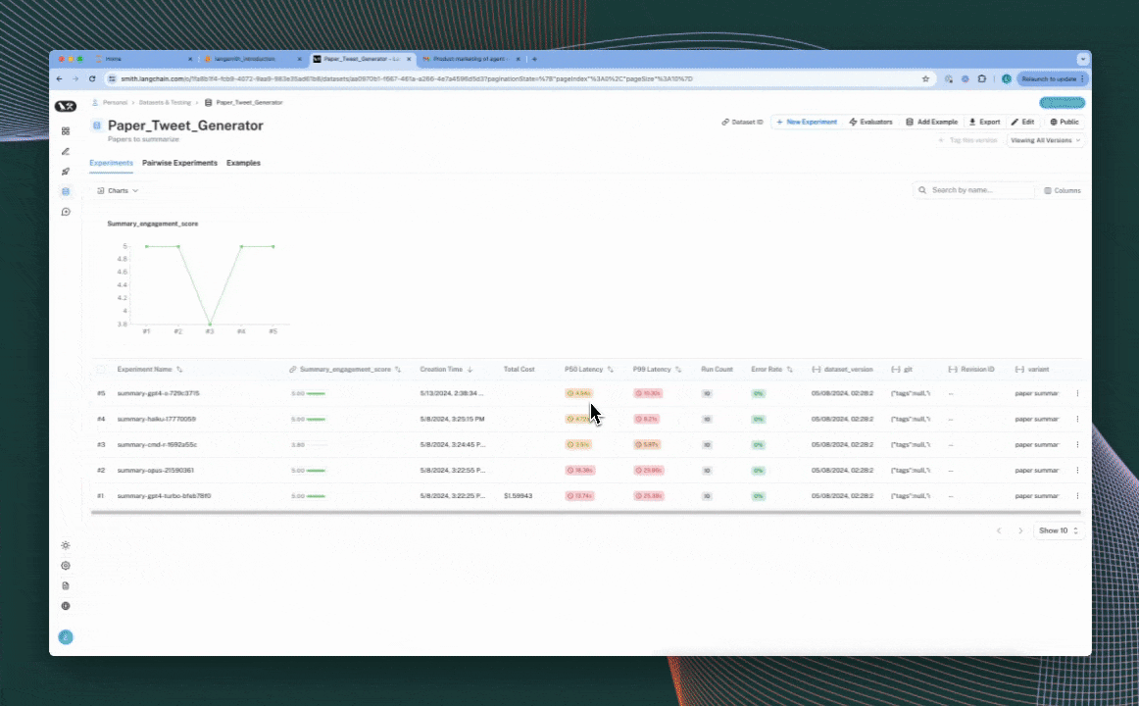The image size is (1139, 706).
Task: Go back with the browser back arrow
Action: (60, 78)
